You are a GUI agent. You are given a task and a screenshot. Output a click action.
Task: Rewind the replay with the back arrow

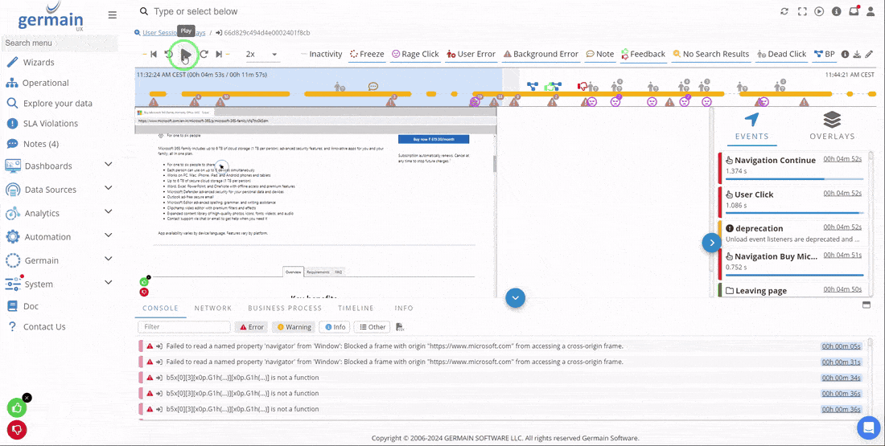[169, 54]
